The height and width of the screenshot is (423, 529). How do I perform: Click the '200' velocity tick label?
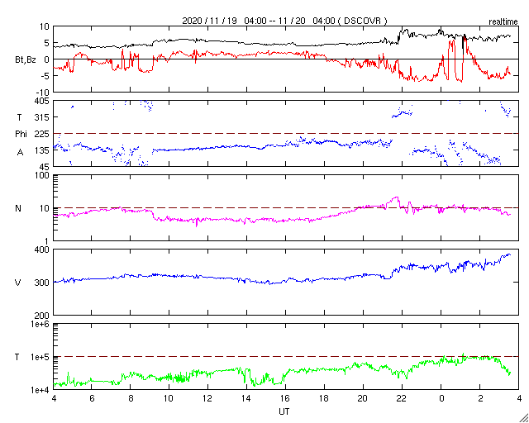click(x=44, y=316)
